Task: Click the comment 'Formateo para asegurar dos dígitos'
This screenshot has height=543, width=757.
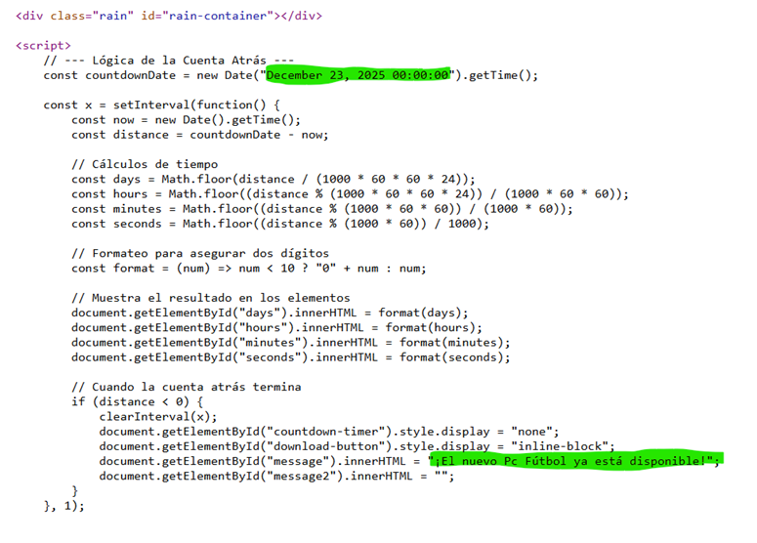Action: (210, 253)
